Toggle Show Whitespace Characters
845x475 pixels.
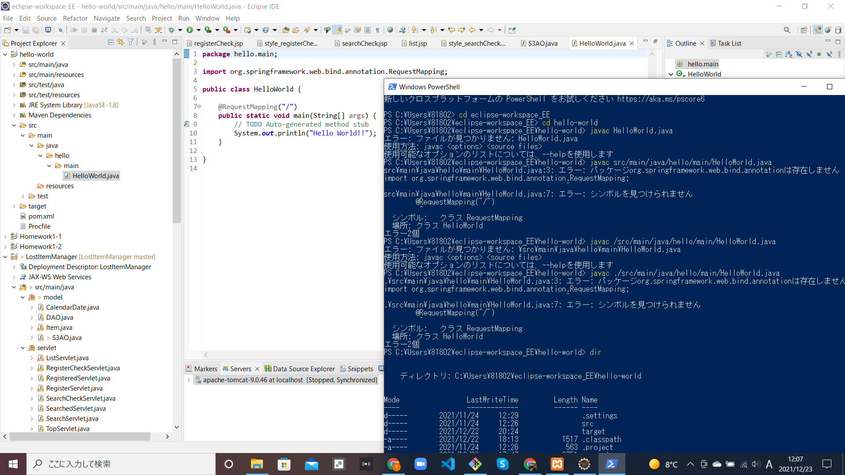click(x=378, y=30)
